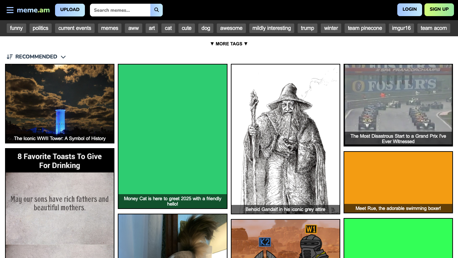Open the cat tag

coord(168,28)
